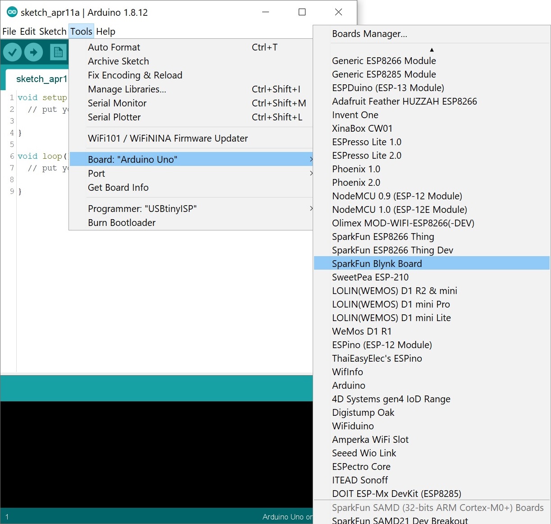
Task: Select LOLIN(WEMOS) D1 R2 & mini board
Action: 432,291
